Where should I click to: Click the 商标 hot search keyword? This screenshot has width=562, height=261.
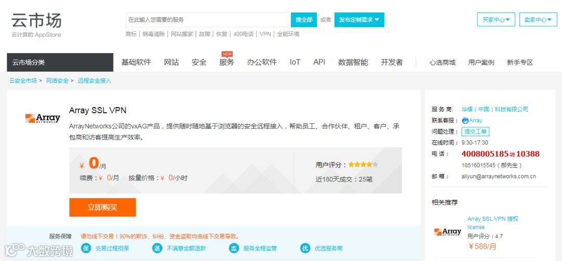pyautogui.click(x=131, y=34)
